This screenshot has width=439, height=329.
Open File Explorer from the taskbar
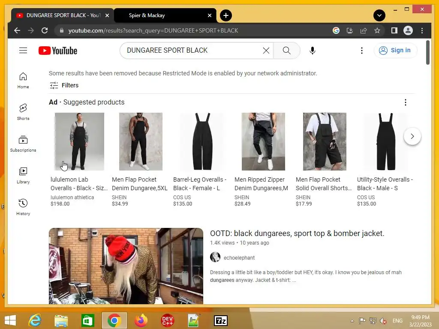(x=61, y=320)
